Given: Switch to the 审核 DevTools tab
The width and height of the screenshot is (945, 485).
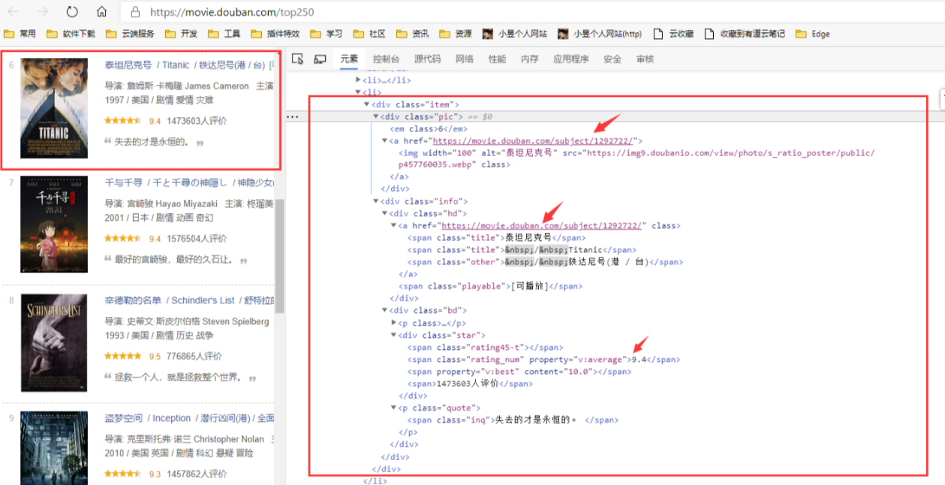Looking at the screenshot, I should pos(645,59).
